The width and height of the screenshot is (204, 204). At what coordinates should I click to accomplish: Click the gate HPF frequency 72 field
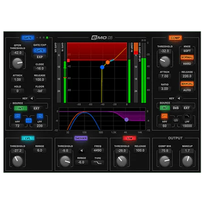18,126
